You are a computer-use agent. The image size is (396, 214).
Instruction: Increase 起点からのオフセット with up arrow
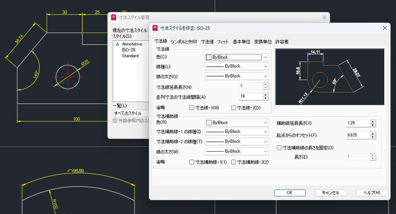tap(373, 134)
